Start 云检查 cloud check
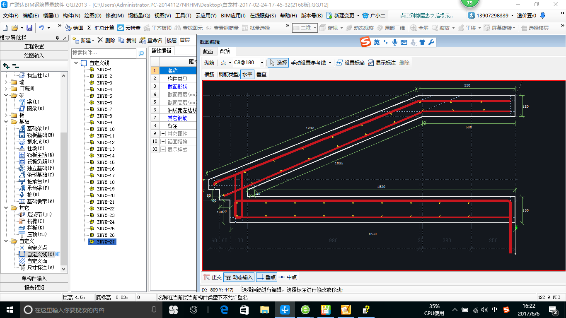The image size is (566, 318). tap(129, 28)
